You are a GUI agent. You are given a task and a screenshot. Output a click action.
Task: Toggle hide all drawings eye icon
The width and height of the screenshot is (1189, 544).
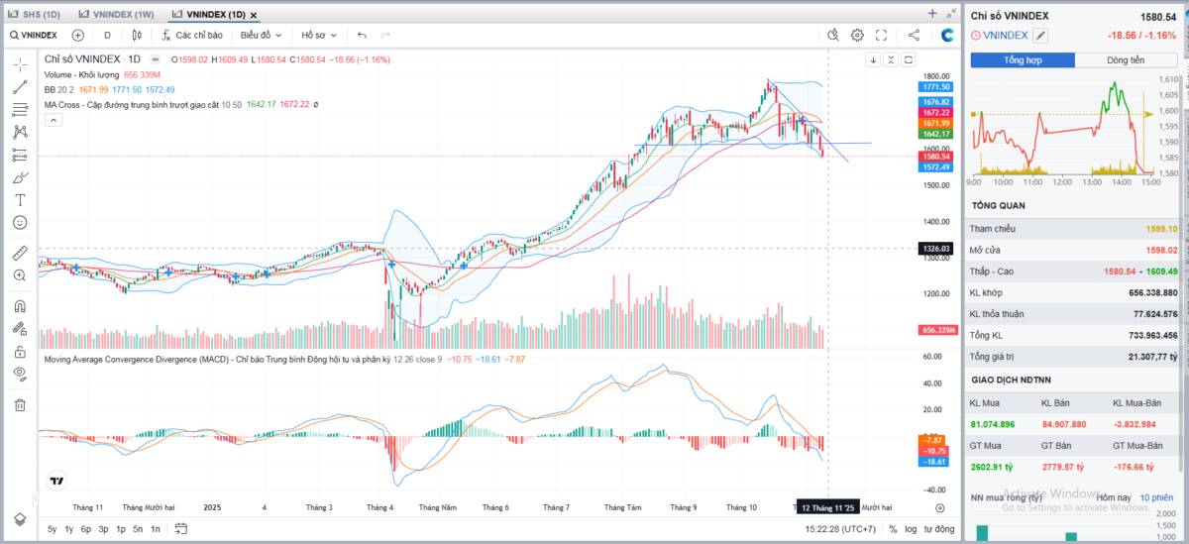click(20, 373)
